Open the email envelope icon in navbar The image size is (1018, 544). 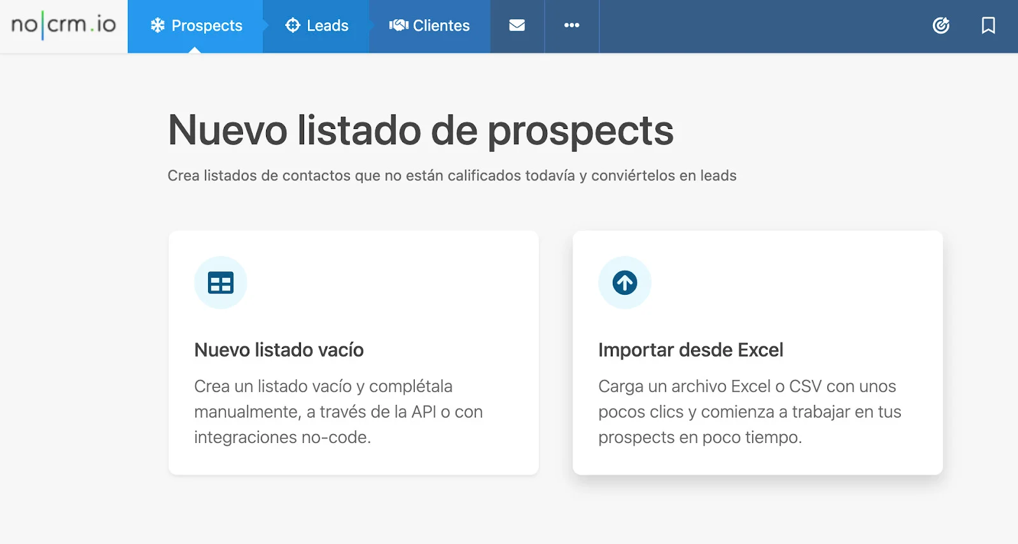517,25
